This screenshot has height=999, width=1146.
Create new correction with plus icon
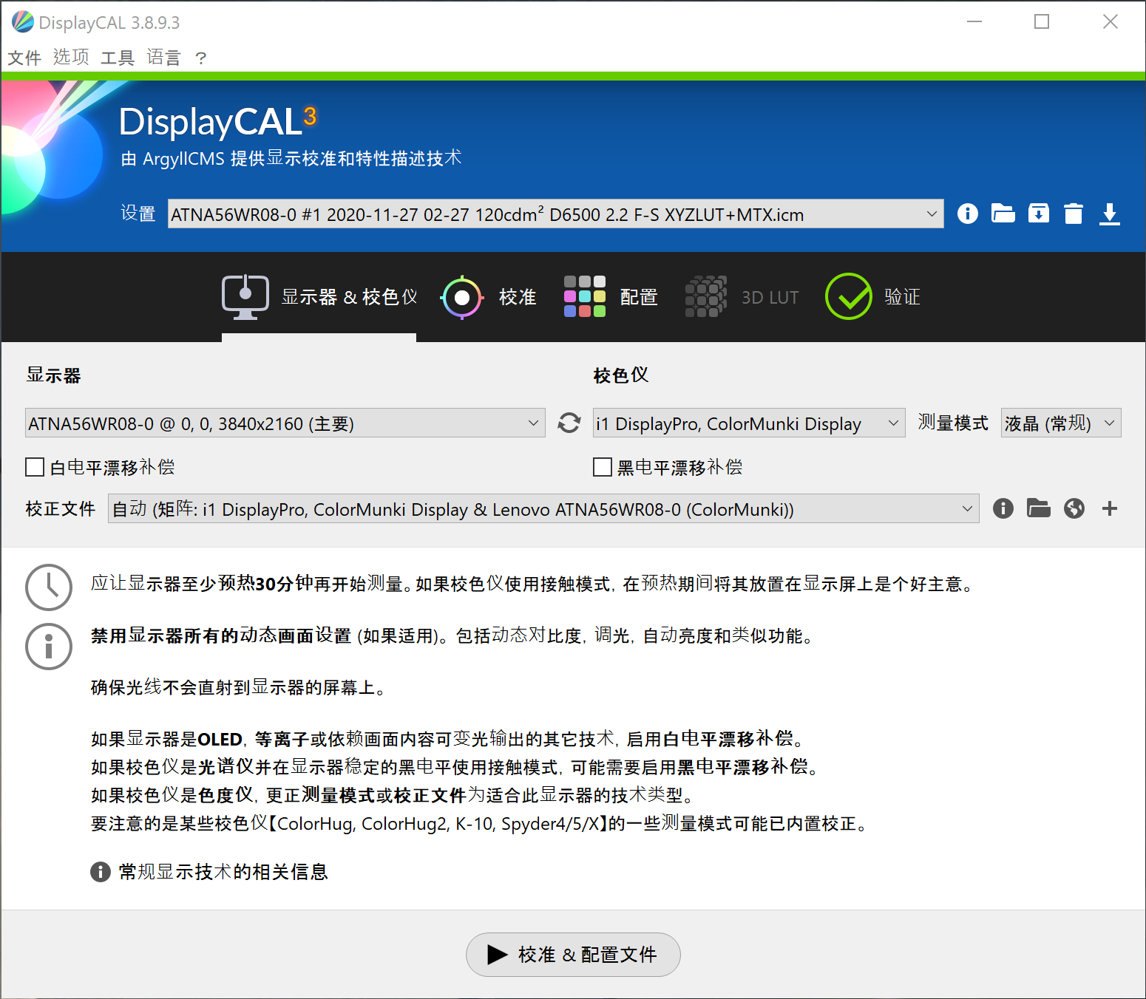1109,508
